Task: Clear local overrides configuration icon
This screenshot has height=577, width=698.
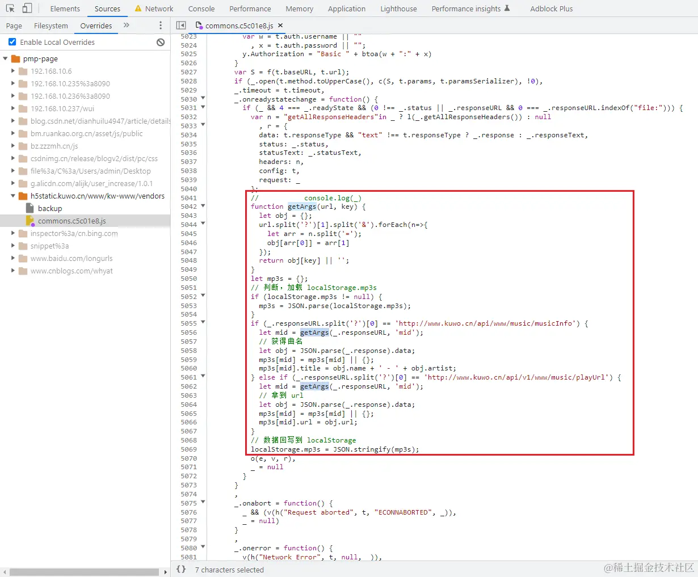Action: click(x=161, y=42)
